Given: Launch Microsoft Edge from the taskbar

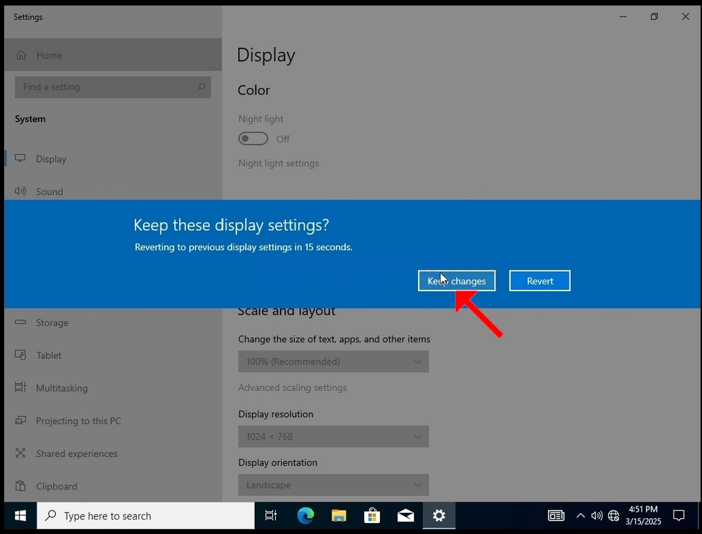Looking at the screenshot, I should click(306, 515).
